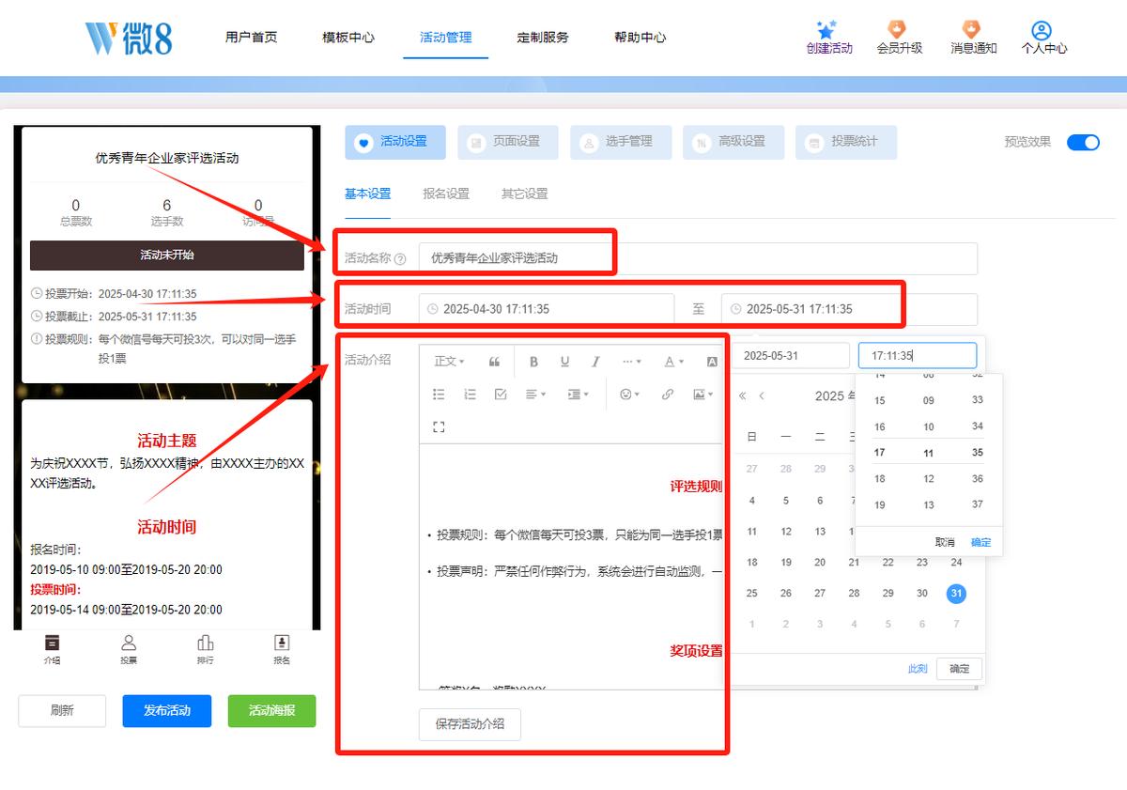Image resolution: width=1127 pixels, height=790 pixels.
Task: Expand the more formatting (···) dropdown
Action: (632, 362)
